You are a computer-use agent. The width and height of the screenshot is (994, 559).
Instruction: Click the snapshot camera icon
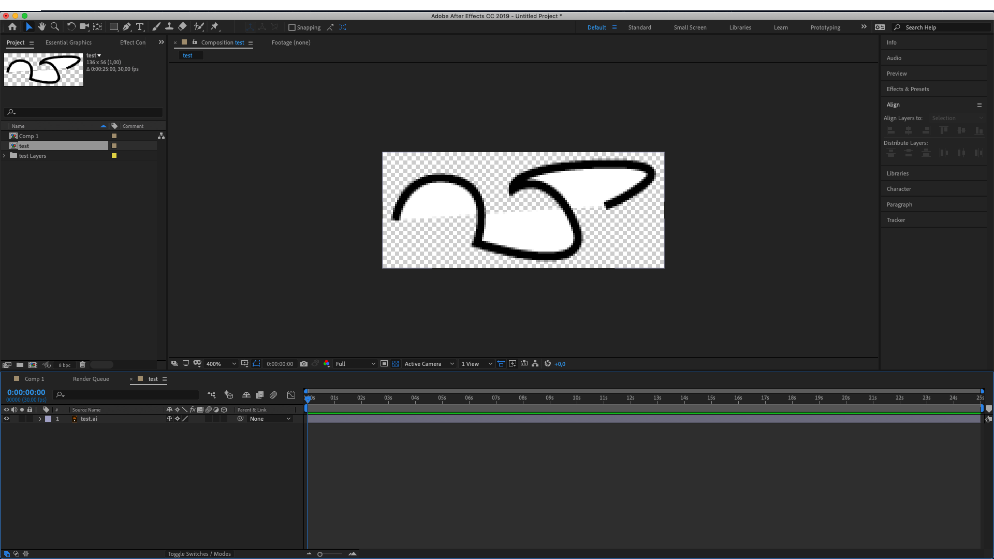304,364
